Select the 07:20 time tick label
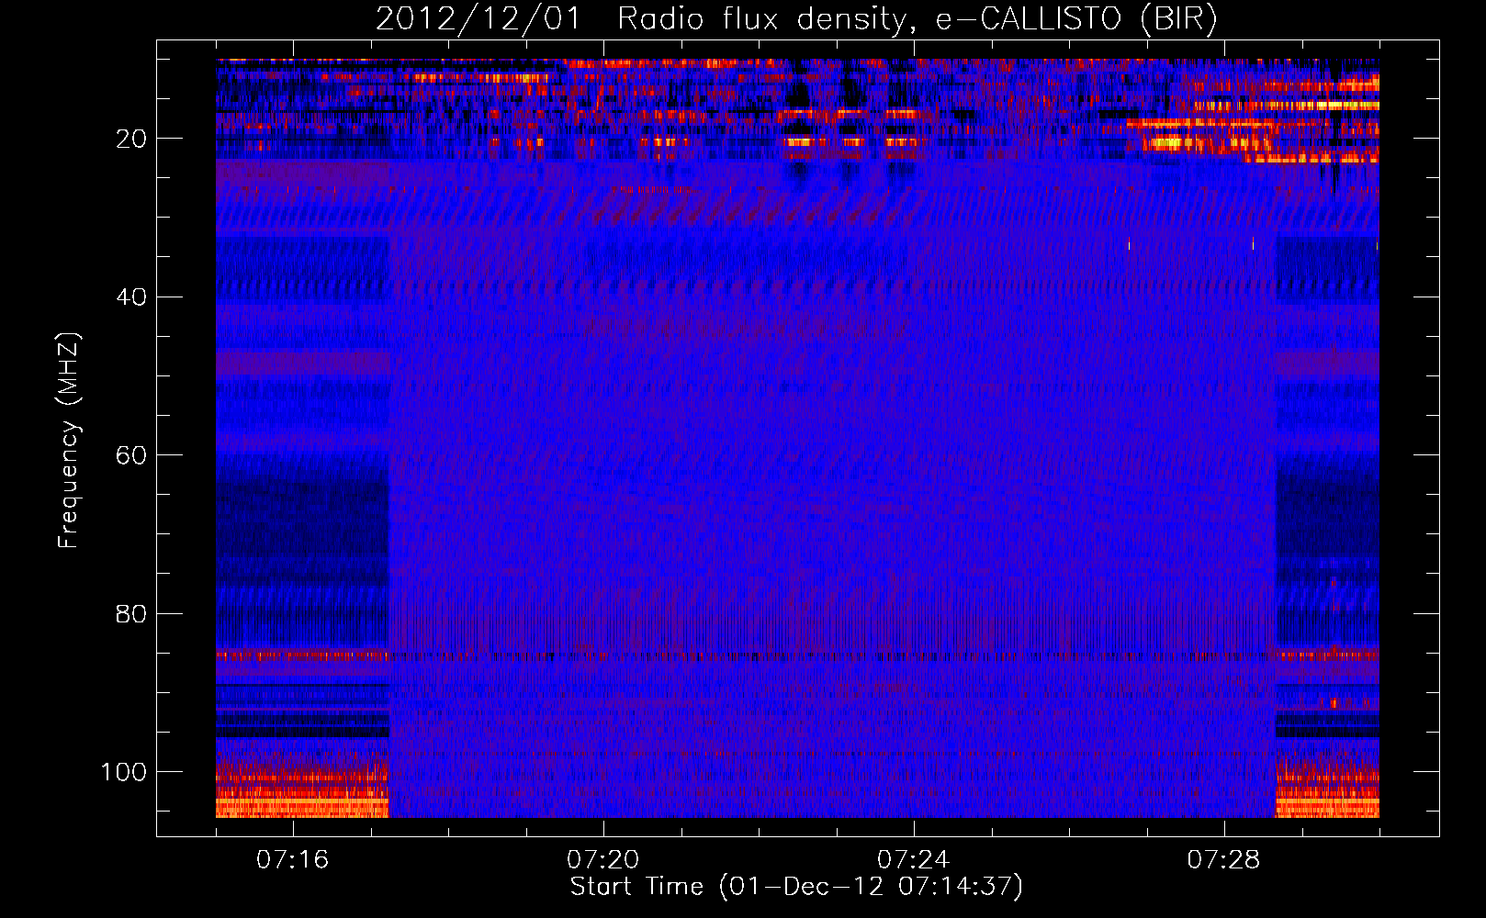The image size is (1486, 918). tap(602, 860)
